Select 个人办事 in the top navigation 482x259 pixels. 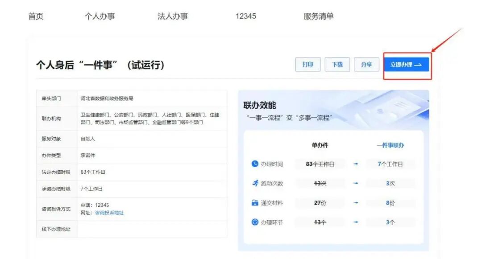pos(100,16)
